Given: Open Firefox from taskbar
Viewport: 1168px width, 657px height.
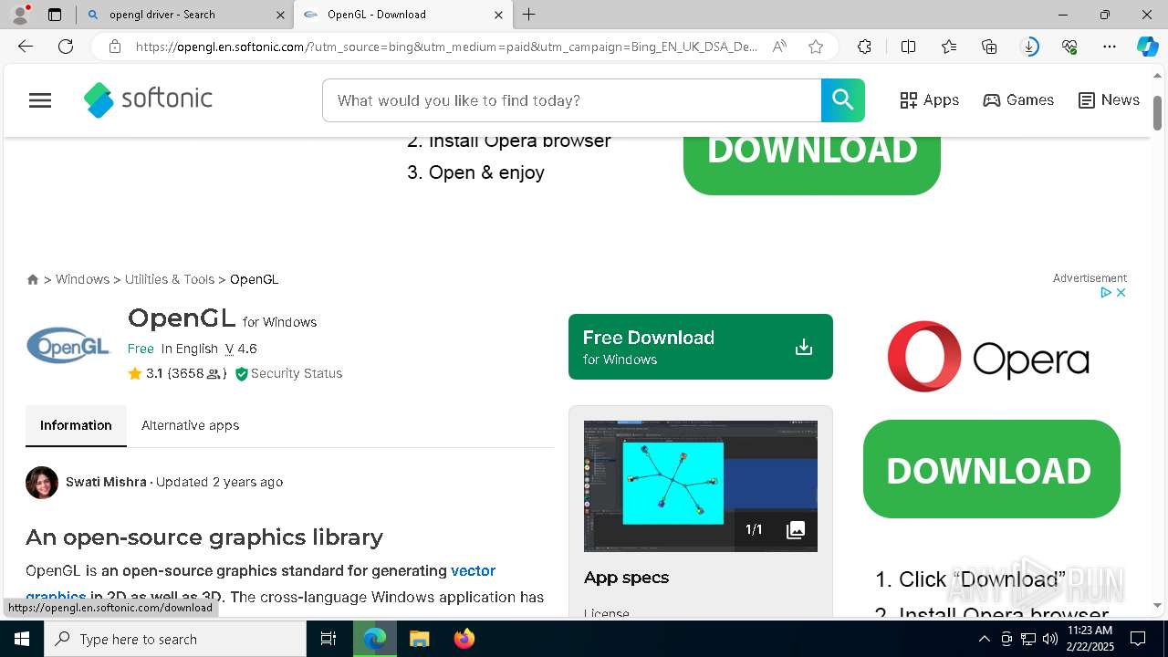Looking at the screenshot, I should [x=464, y=639].
